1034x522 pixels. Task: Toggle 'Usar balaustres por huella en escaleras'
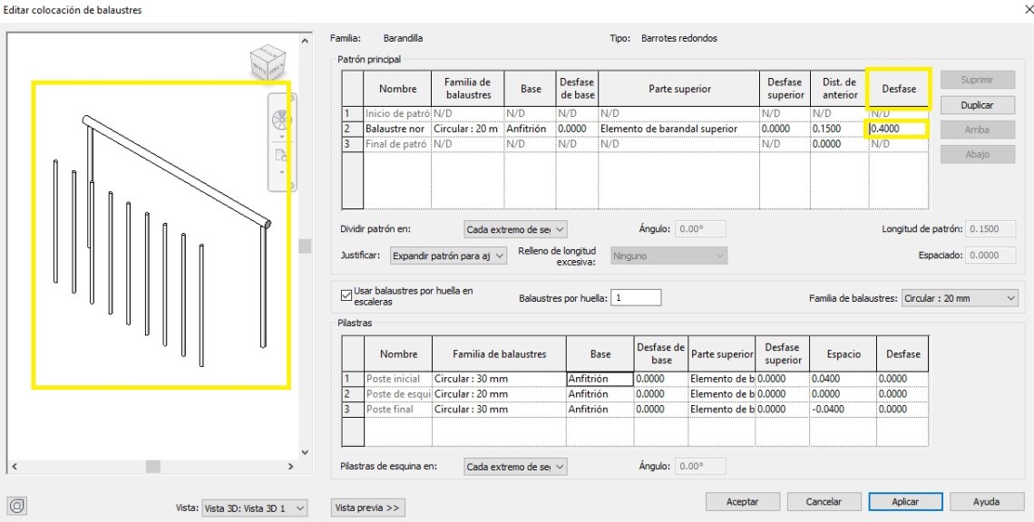pos(346,295)
